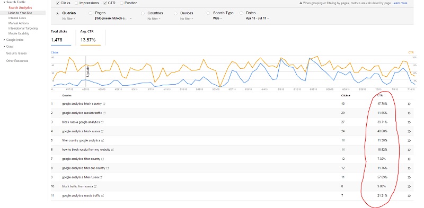This screenshot has height=208, width=424.
Task: Open external link icon for 'google analytics russia traffic'
Action: [x=103, y=196]
